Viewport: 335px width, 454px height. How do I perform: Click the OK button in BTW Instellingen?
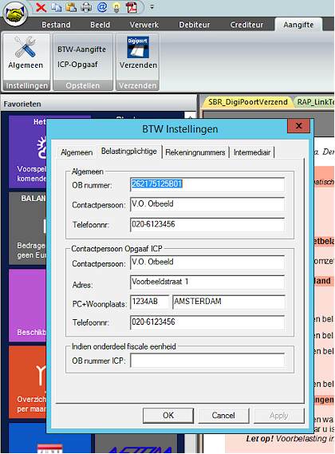tap(168, 415)
